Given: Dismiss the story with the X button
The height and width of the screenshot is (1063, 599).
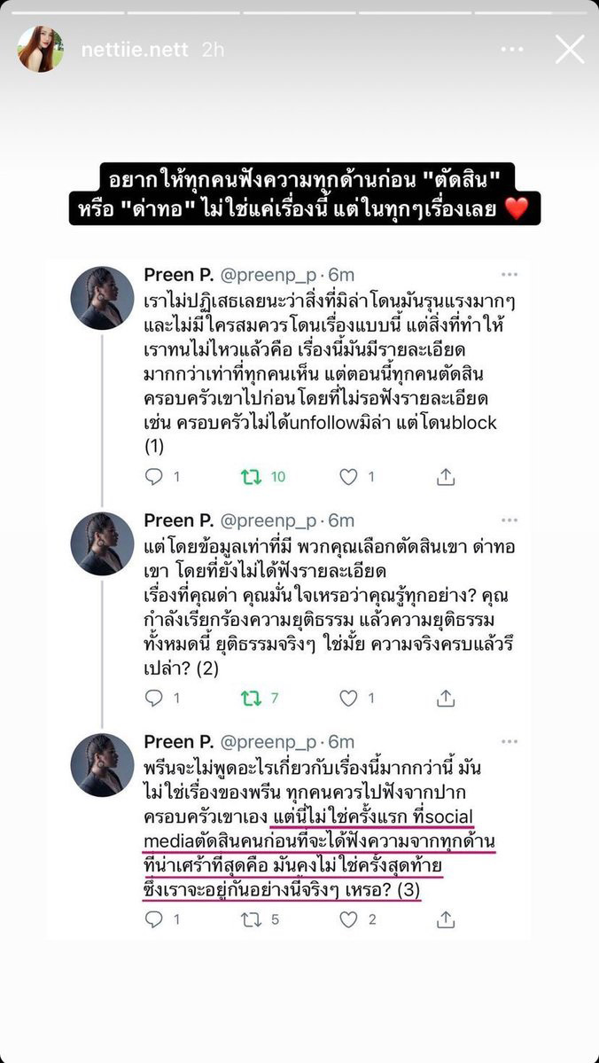Looking at the screenshot, I should [570, 51].
